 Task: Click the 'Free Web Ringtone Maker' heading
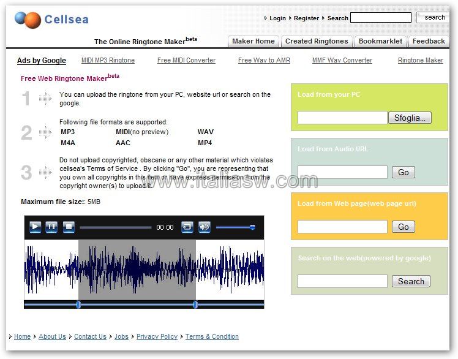point(70,78)
